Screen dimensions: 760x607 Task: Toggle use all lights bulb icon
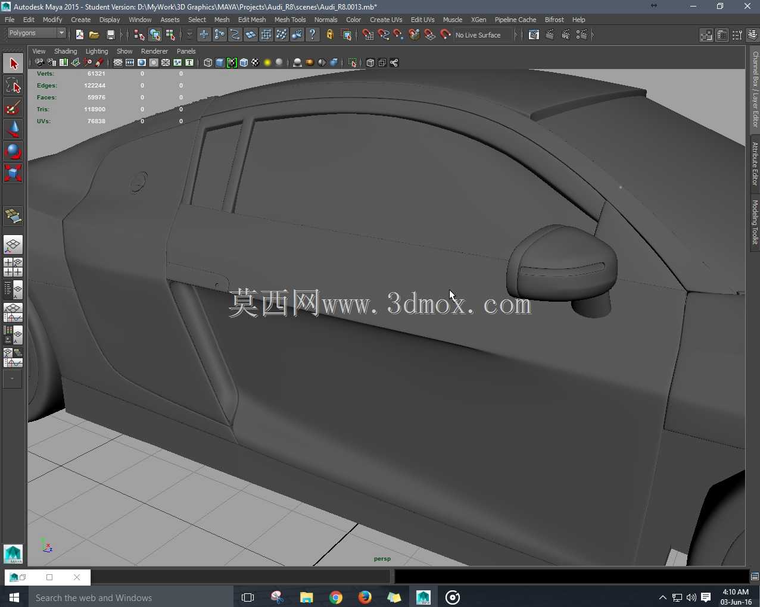click(267, 62)
